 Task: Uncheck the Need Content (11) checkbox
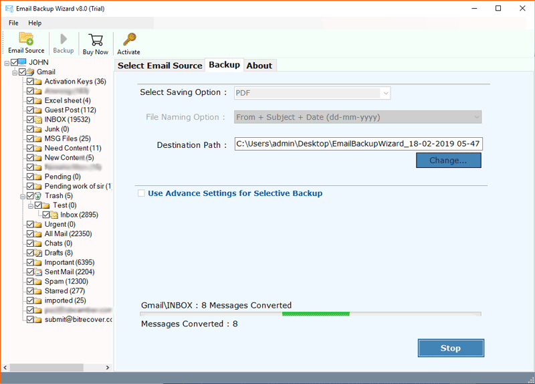coord(30,148)
